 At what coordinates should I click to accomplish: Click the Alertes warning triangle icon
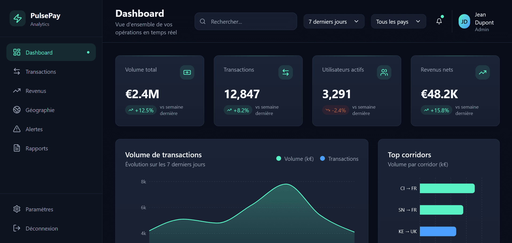pyautogui.click(x=17, y=129)
